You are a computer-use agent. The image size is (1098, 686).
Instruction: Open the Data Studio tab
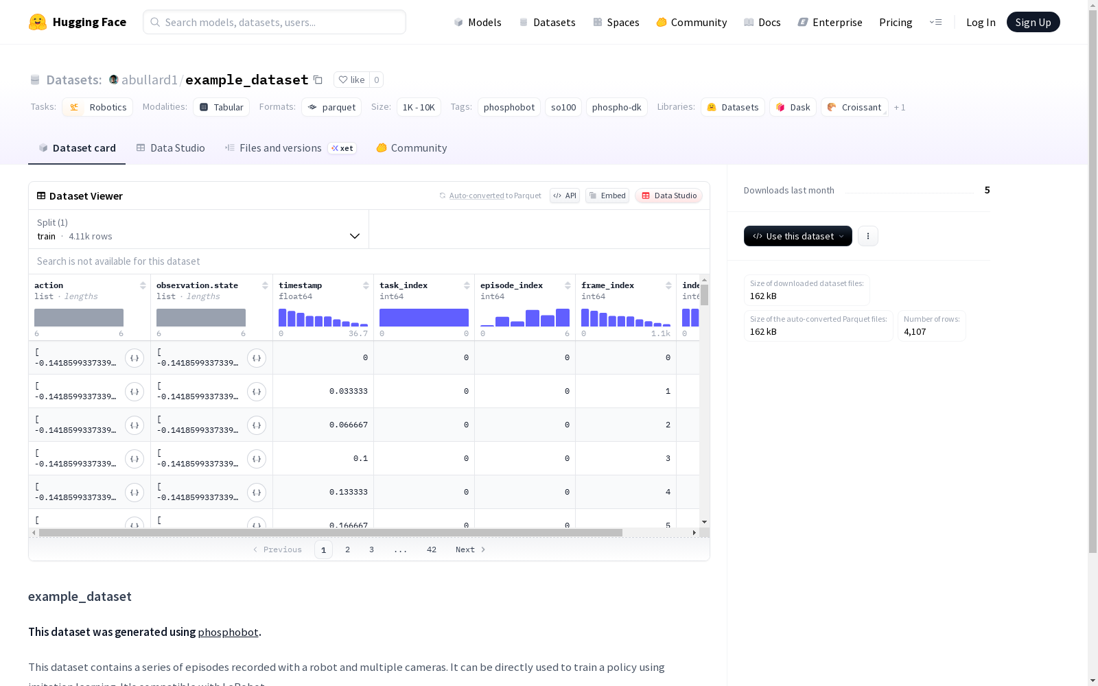[x=171, y=148]
